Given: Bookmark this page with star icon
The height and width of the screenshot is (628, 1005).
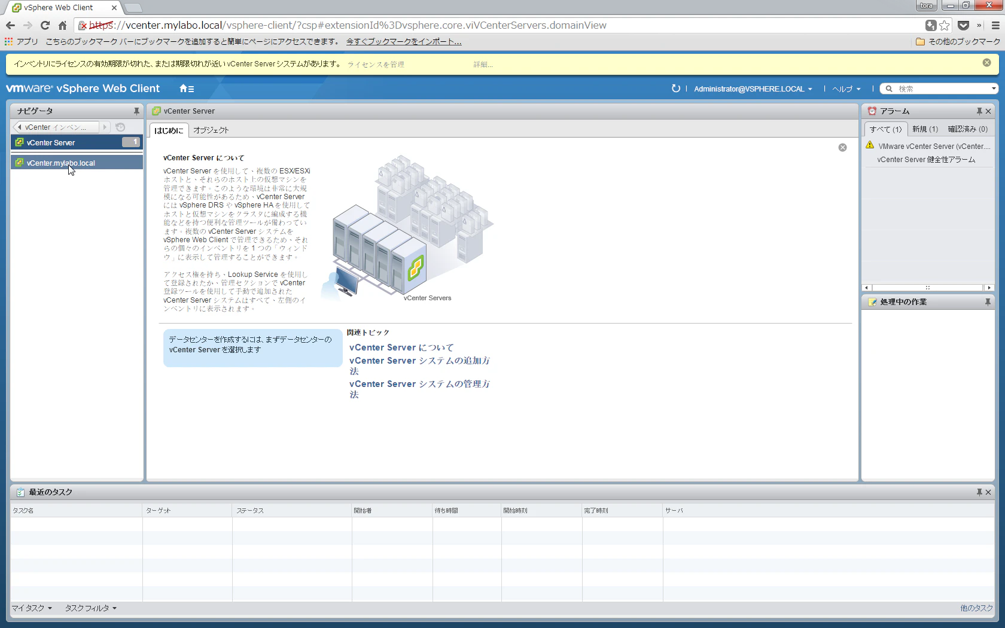Looking at the screenshot, I should tap(945, 25).
